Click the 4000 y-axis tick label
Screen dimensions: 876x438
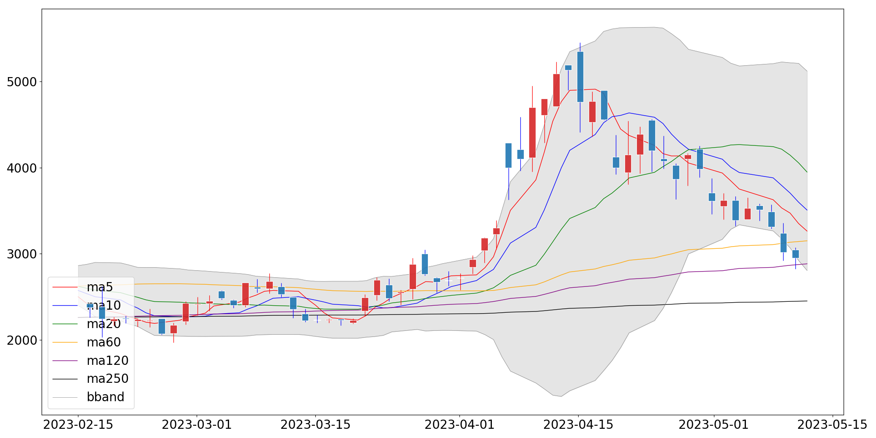pyautogui.click(x=22, y=168)
